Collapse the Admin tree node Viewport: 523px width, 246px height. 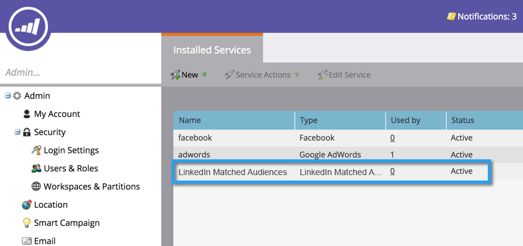[x=8, y=96]
